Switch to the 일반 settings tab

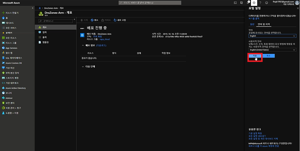[x=252, y=24]
